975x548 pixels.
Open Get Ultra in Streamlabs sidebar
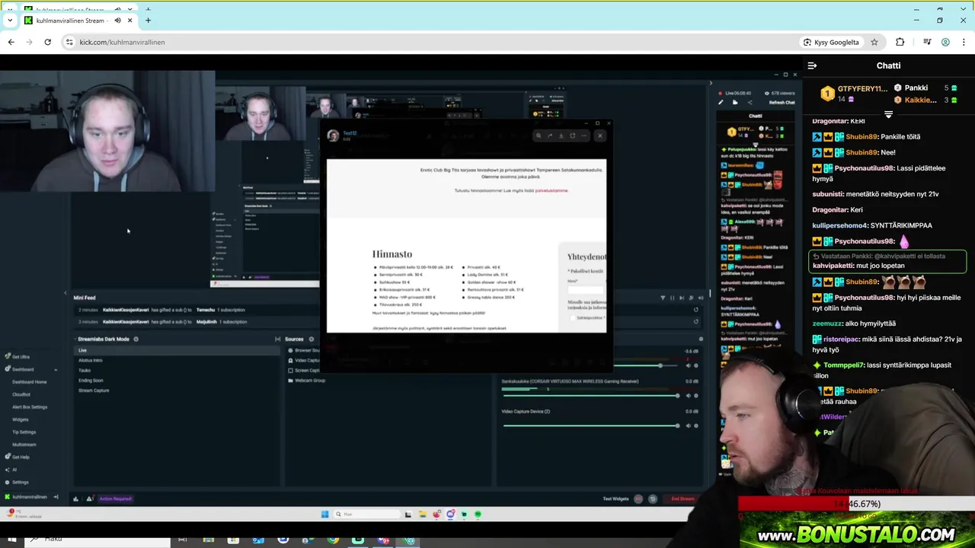pos(17,356)
